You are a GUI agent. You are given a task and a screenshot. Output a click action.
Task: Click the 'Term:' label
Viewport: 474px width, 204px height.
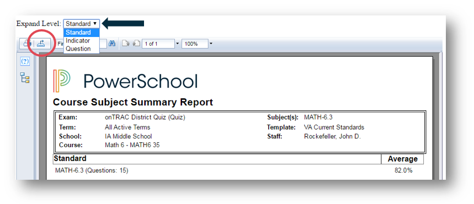(67, 127)
